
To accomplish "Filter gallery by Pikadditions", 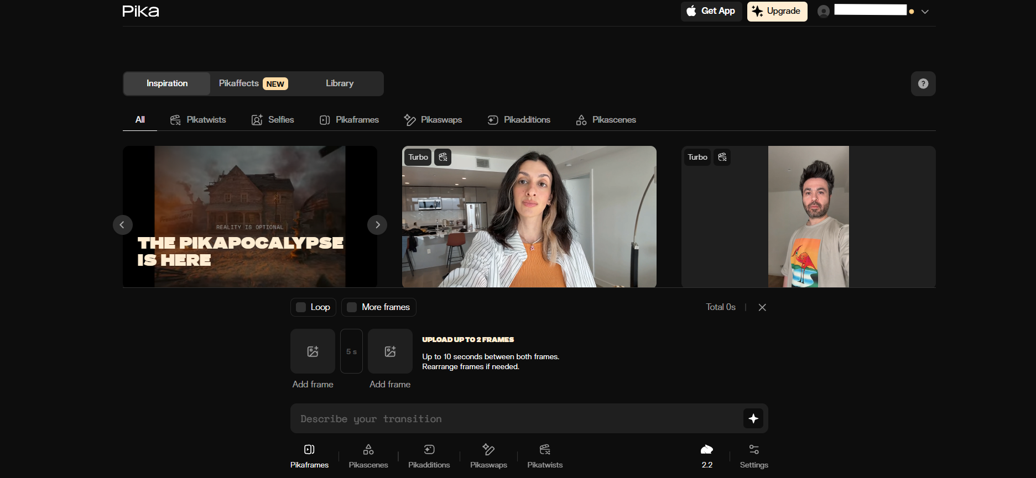I will pyautogui.click(x=519, y=120).
